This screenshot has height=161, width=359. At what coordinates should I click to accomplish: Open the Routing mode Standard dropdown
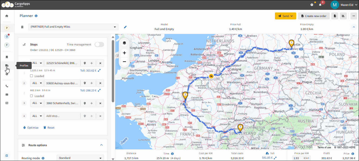point(80,158)
